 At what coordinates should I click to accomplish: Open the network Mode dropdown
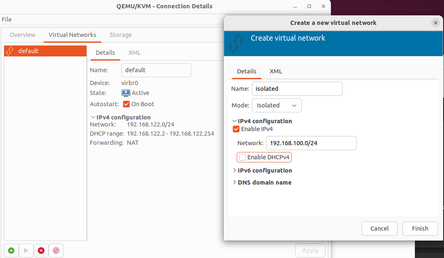pyautogui.click(x=276, y=105)
